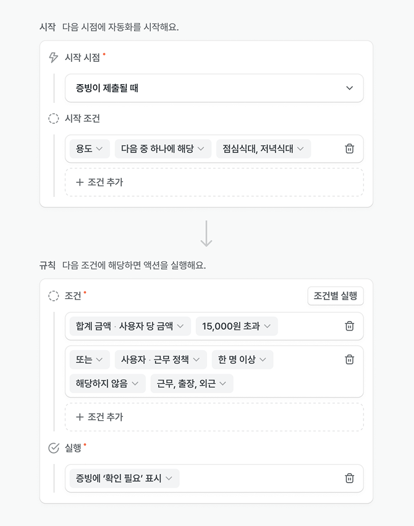Delete the 또는 사용자 근무 정책 condition
The image size is (414, 526).
[x=349, y=360]
